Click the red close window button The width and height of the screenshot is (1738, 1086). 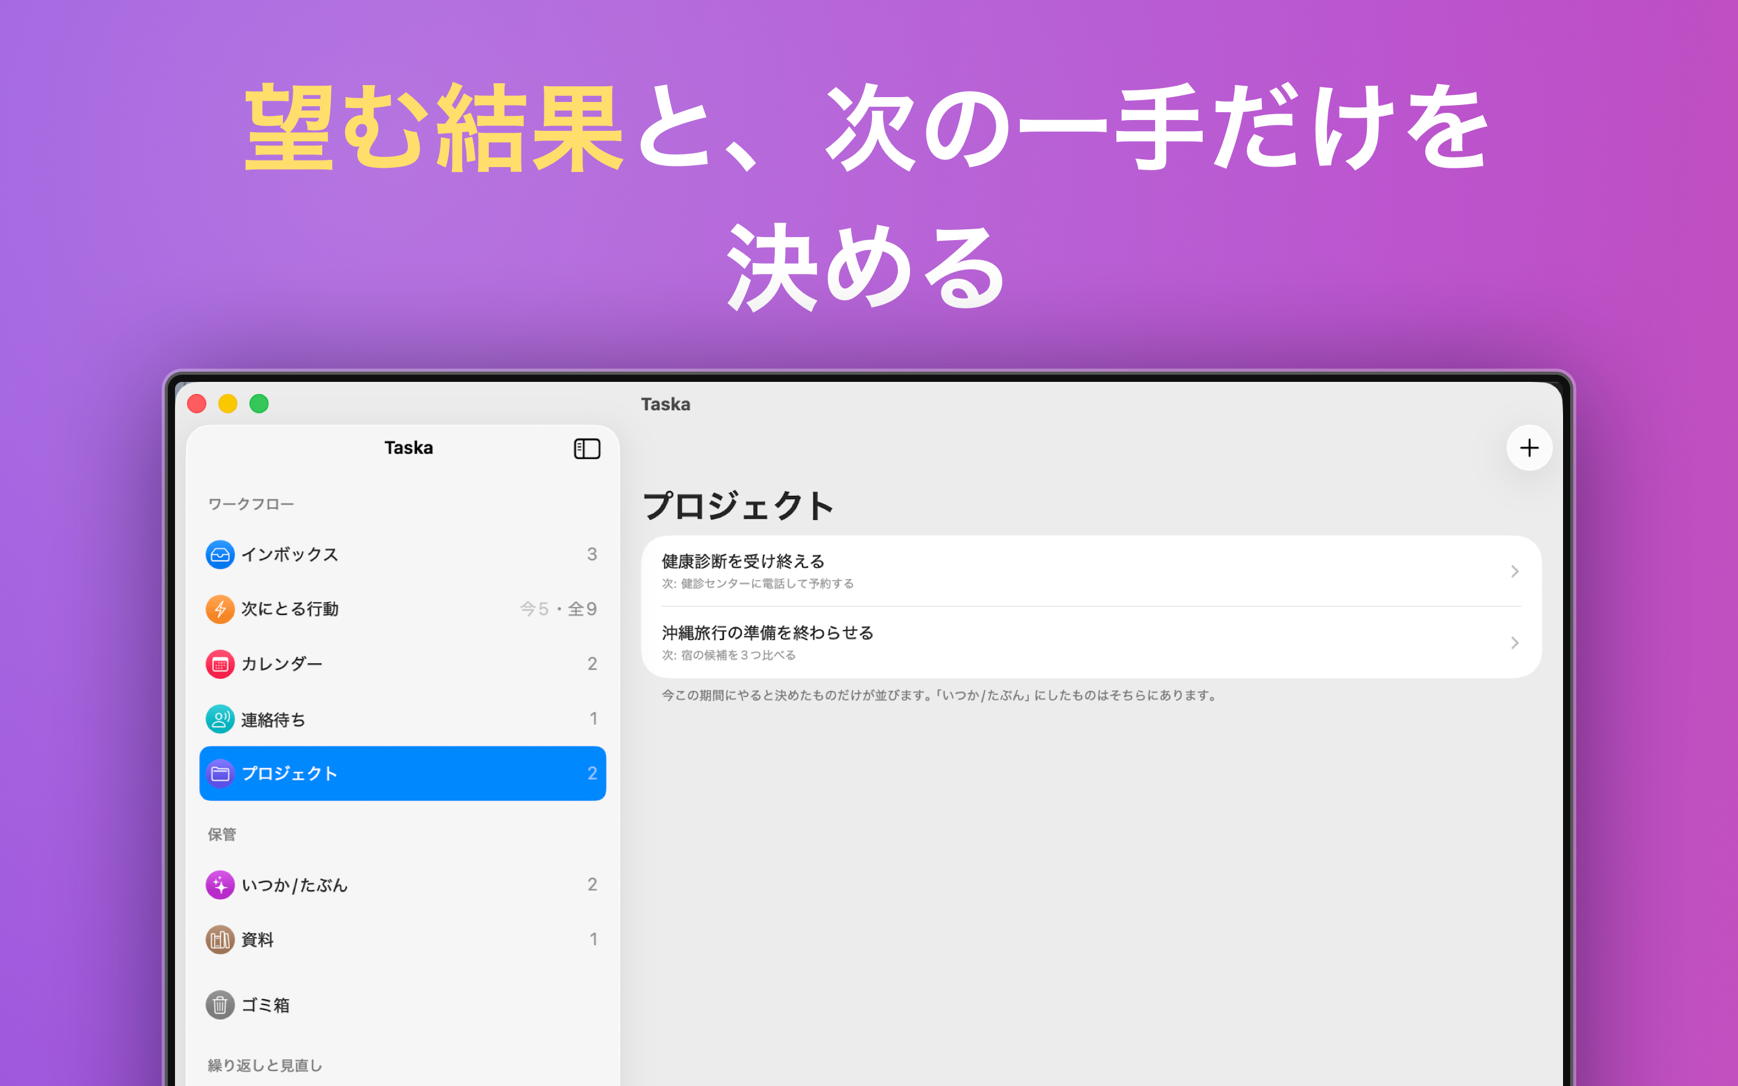197,404
